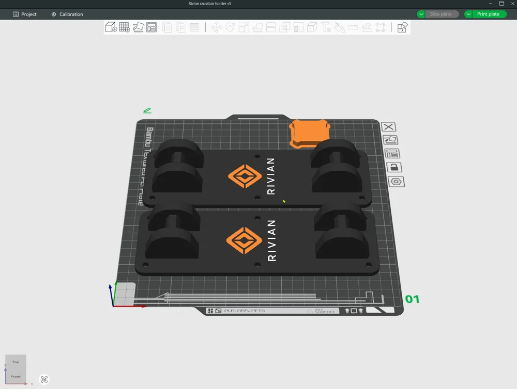Click plate remove-all X icon
Viewport: 517px width, 389px height.
pos(388,127)
